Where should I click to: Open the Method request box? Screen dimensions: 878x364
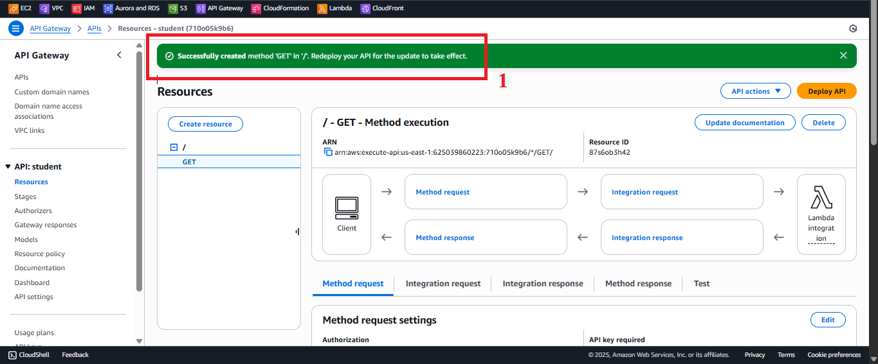486,192
